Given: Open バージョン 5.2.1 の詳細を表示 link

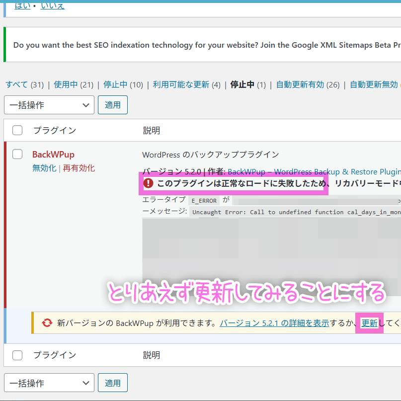Looking at the screenshot, I should click(x=274, y=323).
